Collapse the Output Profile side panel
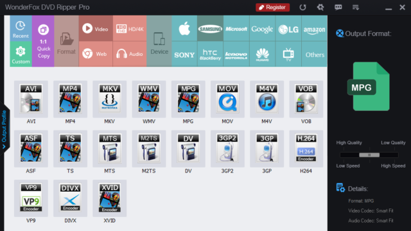Screen dimensions: 411x231 point(4,130)
